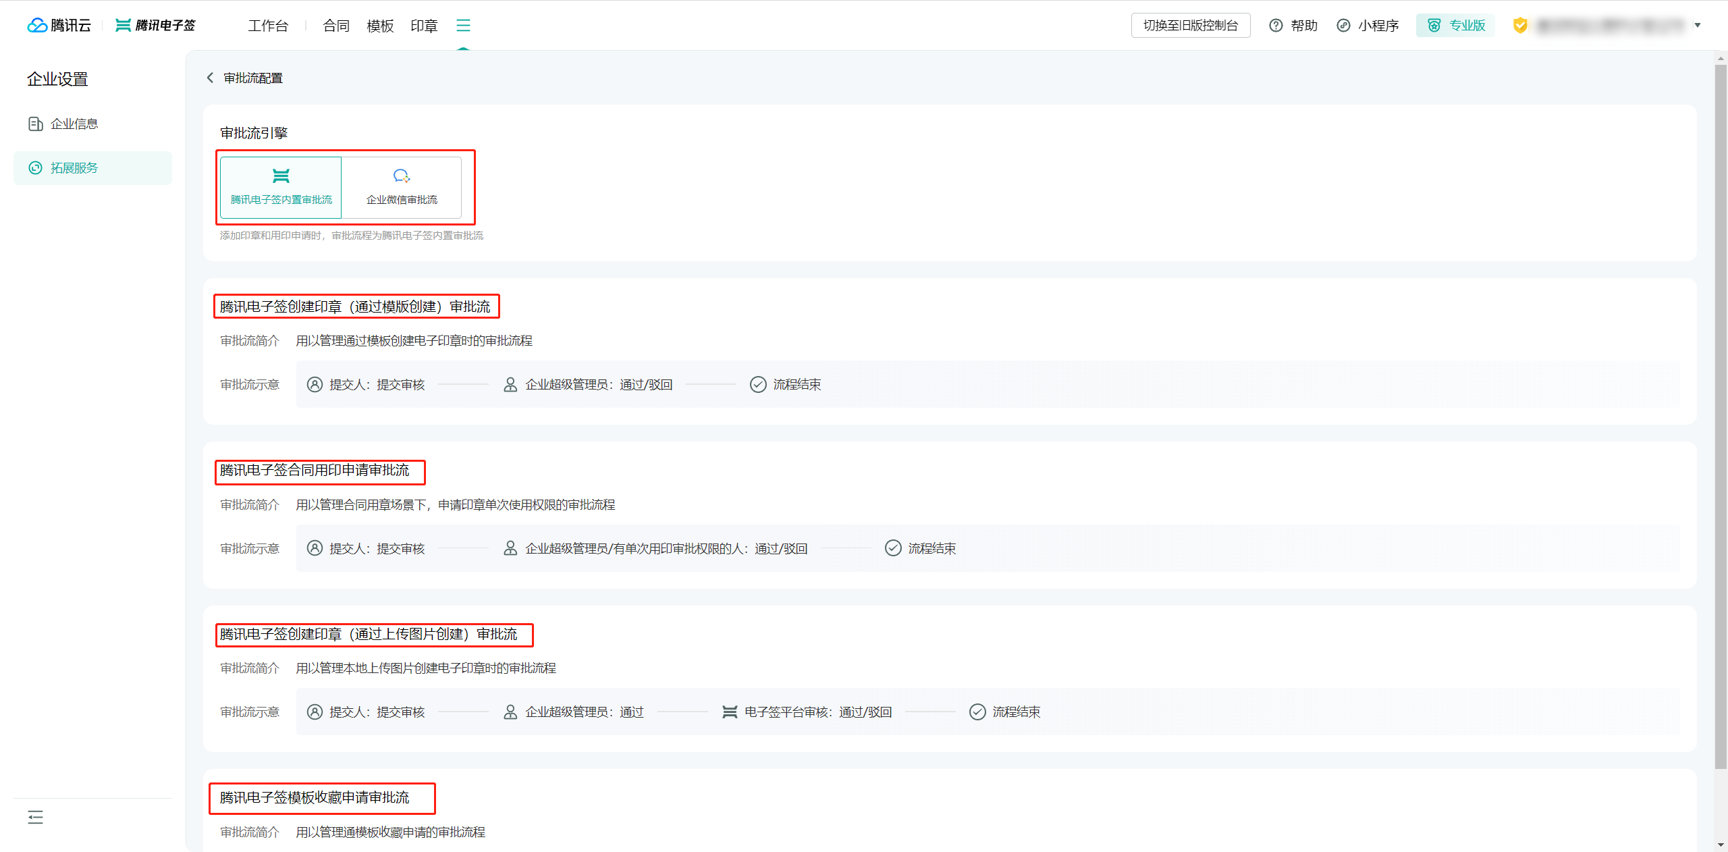Screen dimensions: 1728x852
Task: Click the 审批流引擎 heading
Action: pos(254,133)
